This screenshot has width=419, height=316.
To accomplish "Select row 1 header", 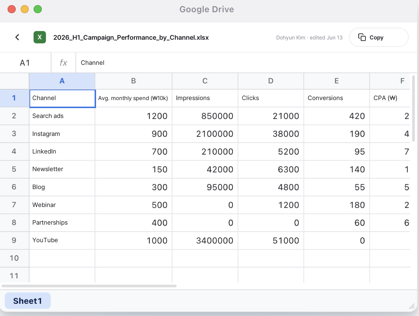I will tap(14, 98).
